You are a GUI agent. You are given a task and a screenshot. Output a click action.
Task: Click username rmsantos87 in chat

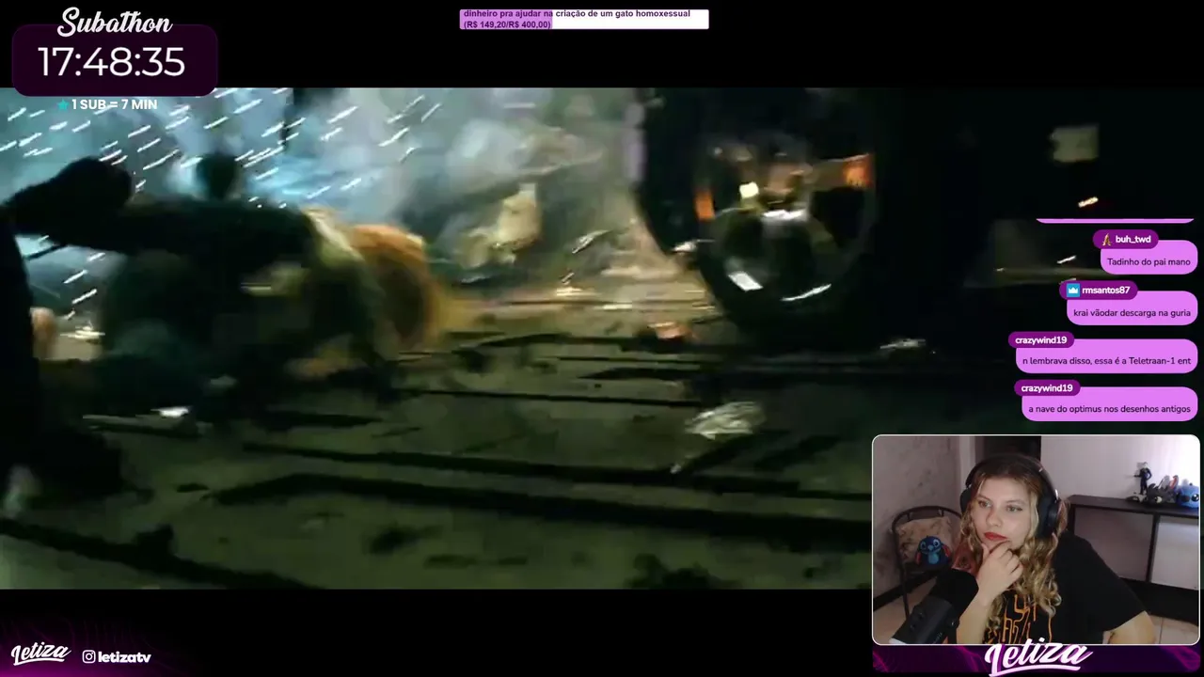click(1105, 291)
